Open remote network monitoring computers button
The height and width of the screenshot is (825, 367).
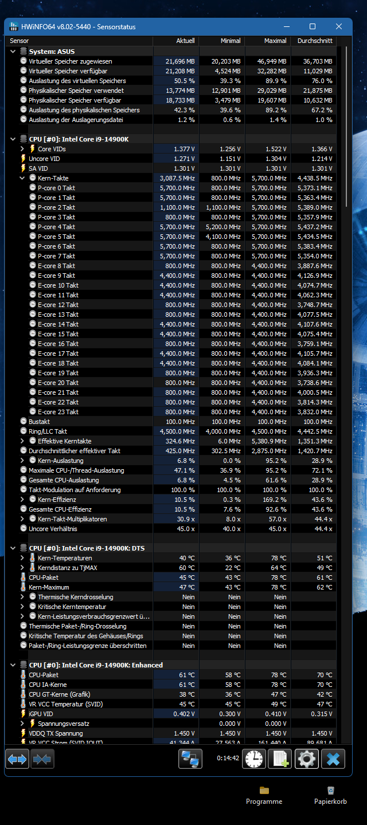pos(190,759)
